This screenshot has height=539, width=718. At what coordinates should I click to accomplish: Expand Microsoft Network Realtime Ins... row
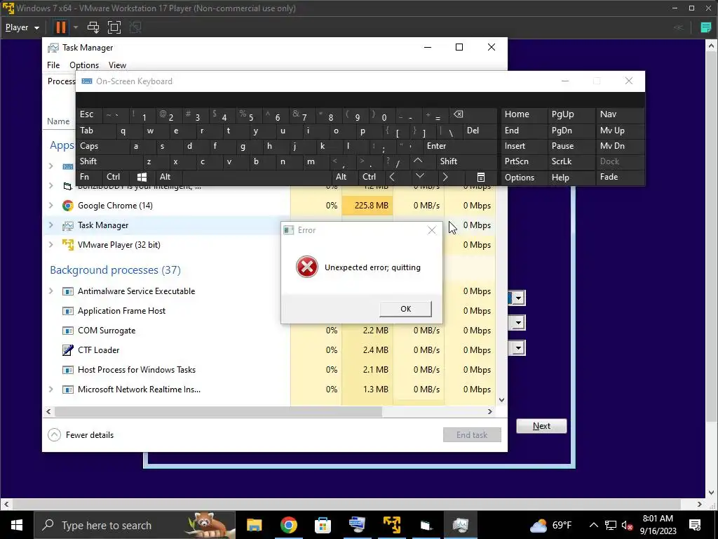pos(50,389)
